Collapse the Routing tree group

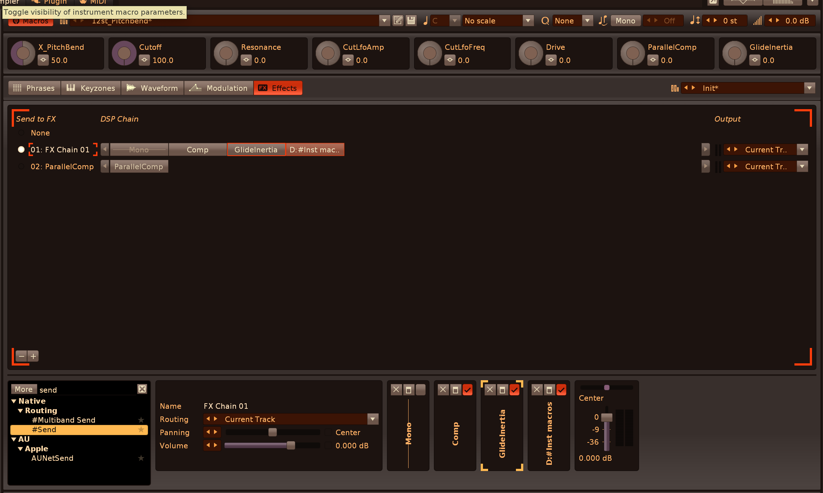[x=21, y=411]
